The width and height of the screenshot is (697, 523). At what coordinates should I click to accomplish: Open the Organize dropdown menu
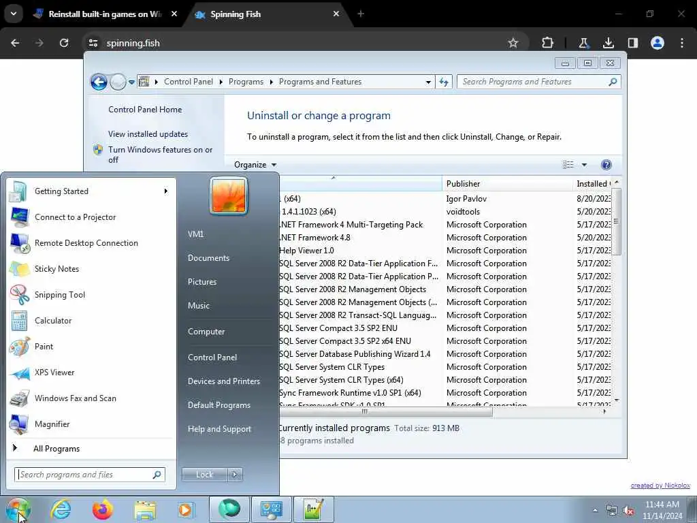[x=255, y=165]
